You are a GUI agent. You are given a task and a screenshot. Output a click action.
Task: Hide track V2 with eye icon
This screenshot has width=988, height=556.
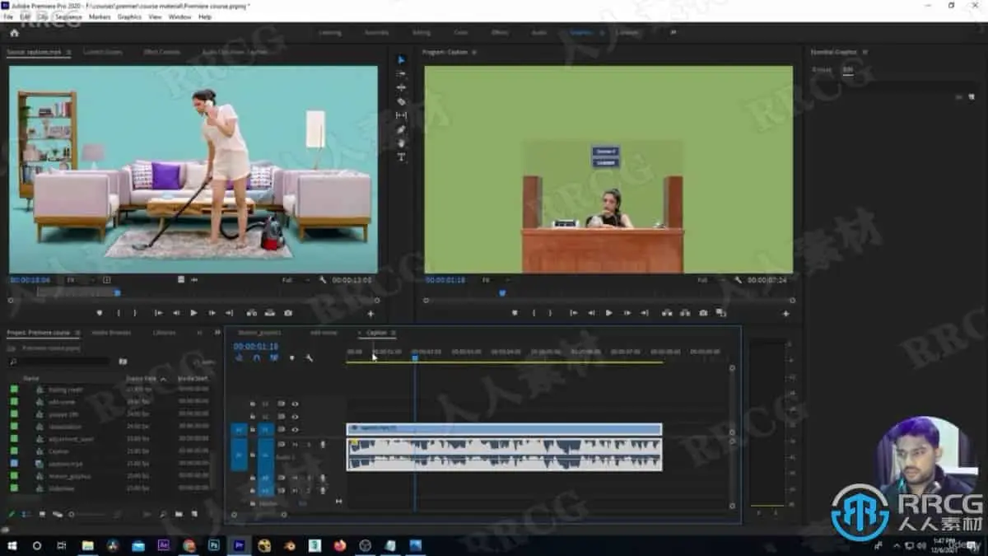click(295, 416)
